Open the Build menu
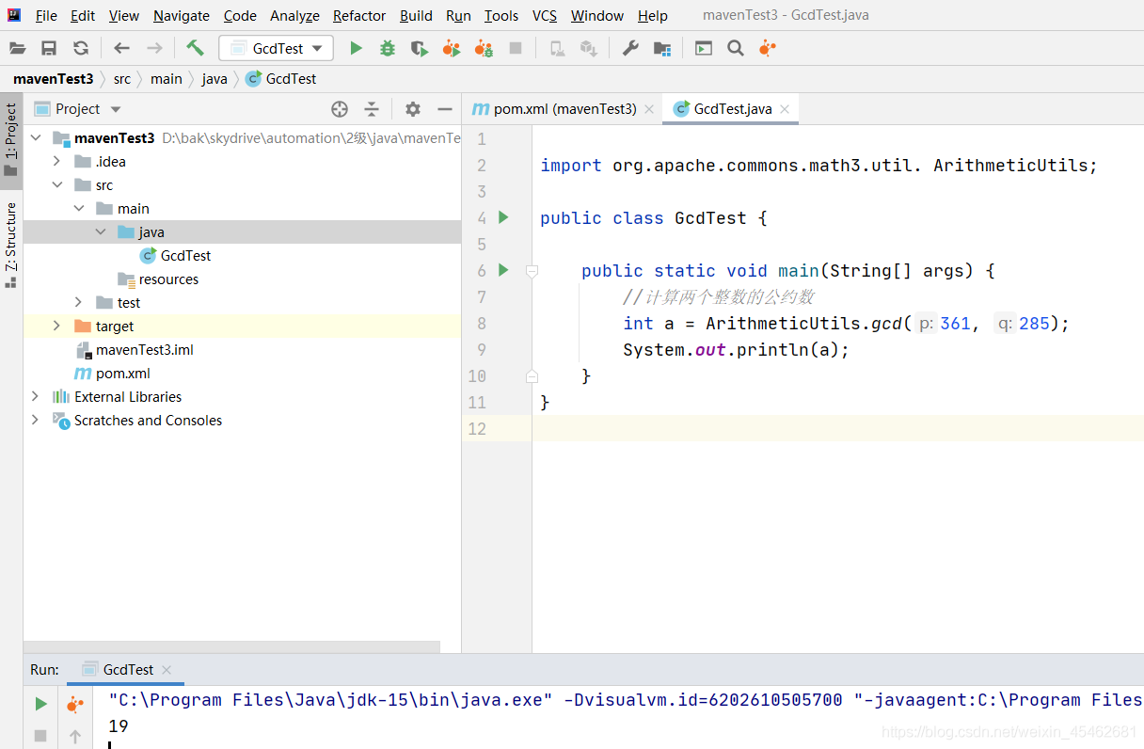1144x749 pixels. (416, 16)
